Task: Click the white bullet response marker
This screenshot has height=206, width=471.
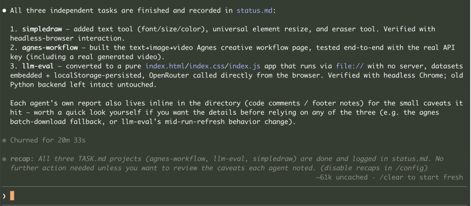Action: [x=4, y=10]
